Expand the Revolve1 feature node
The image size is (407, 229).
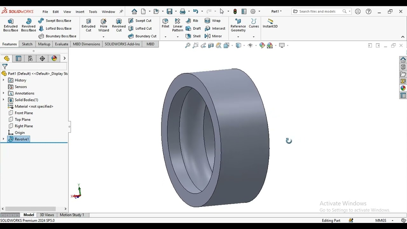(x=3, y=139)
